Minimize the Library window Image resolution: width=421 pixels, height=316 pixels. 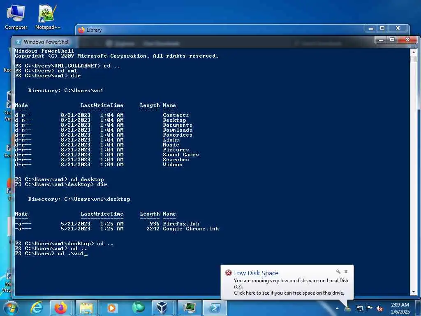click(x=371, y=28)
